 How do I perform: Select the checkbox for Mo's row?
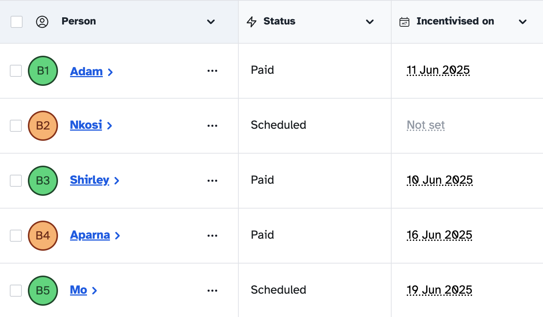click(x=16, y=291)
